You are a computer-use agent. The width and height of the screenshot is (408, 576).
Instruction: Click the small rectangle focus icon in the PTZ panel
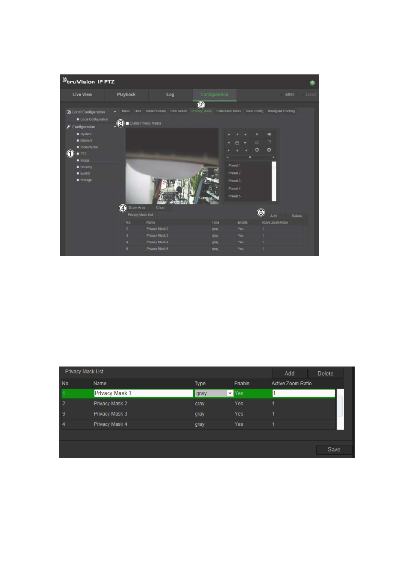tap(256, 143)
